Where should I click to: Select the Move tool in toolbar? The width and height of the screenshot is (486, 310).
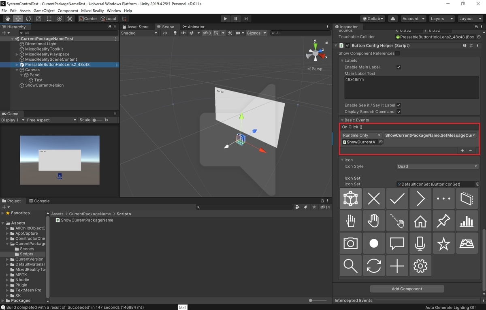[18, 19]
